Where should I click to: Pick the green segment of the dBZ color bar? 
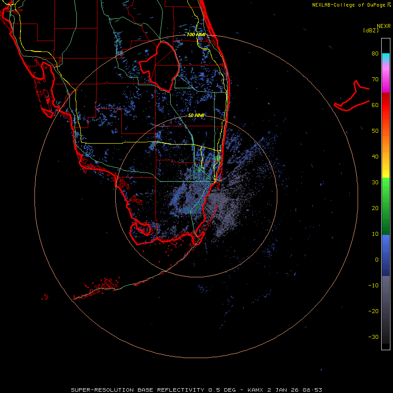(386, 206)
